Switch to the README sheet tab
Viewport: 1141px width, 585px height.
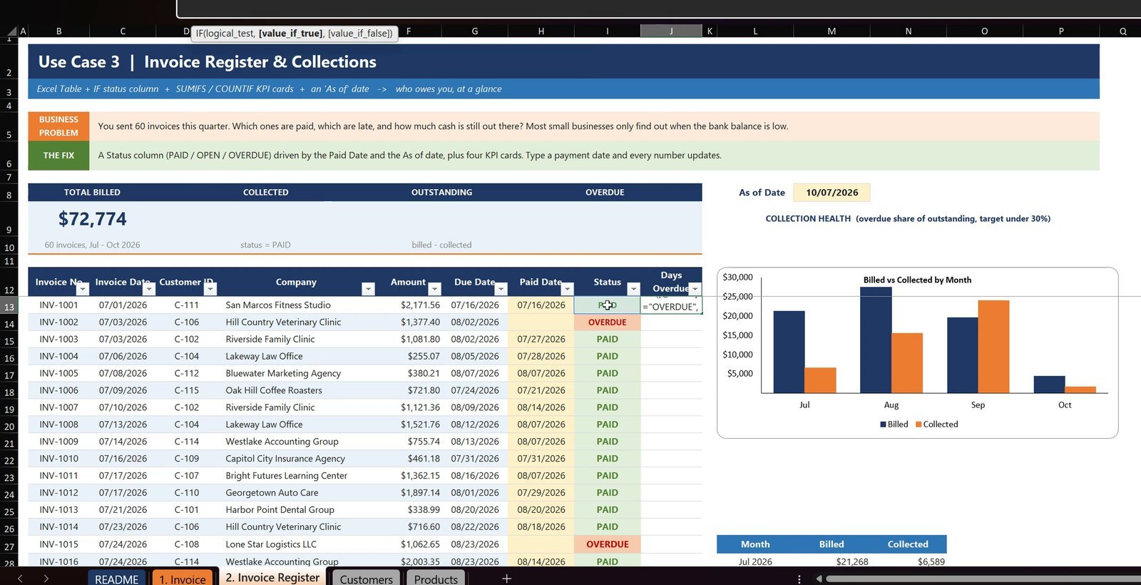click(117, 579)
